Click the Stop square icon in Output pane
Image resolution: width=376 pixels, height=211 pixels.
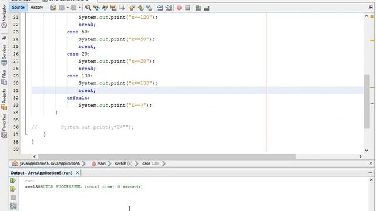13,198
